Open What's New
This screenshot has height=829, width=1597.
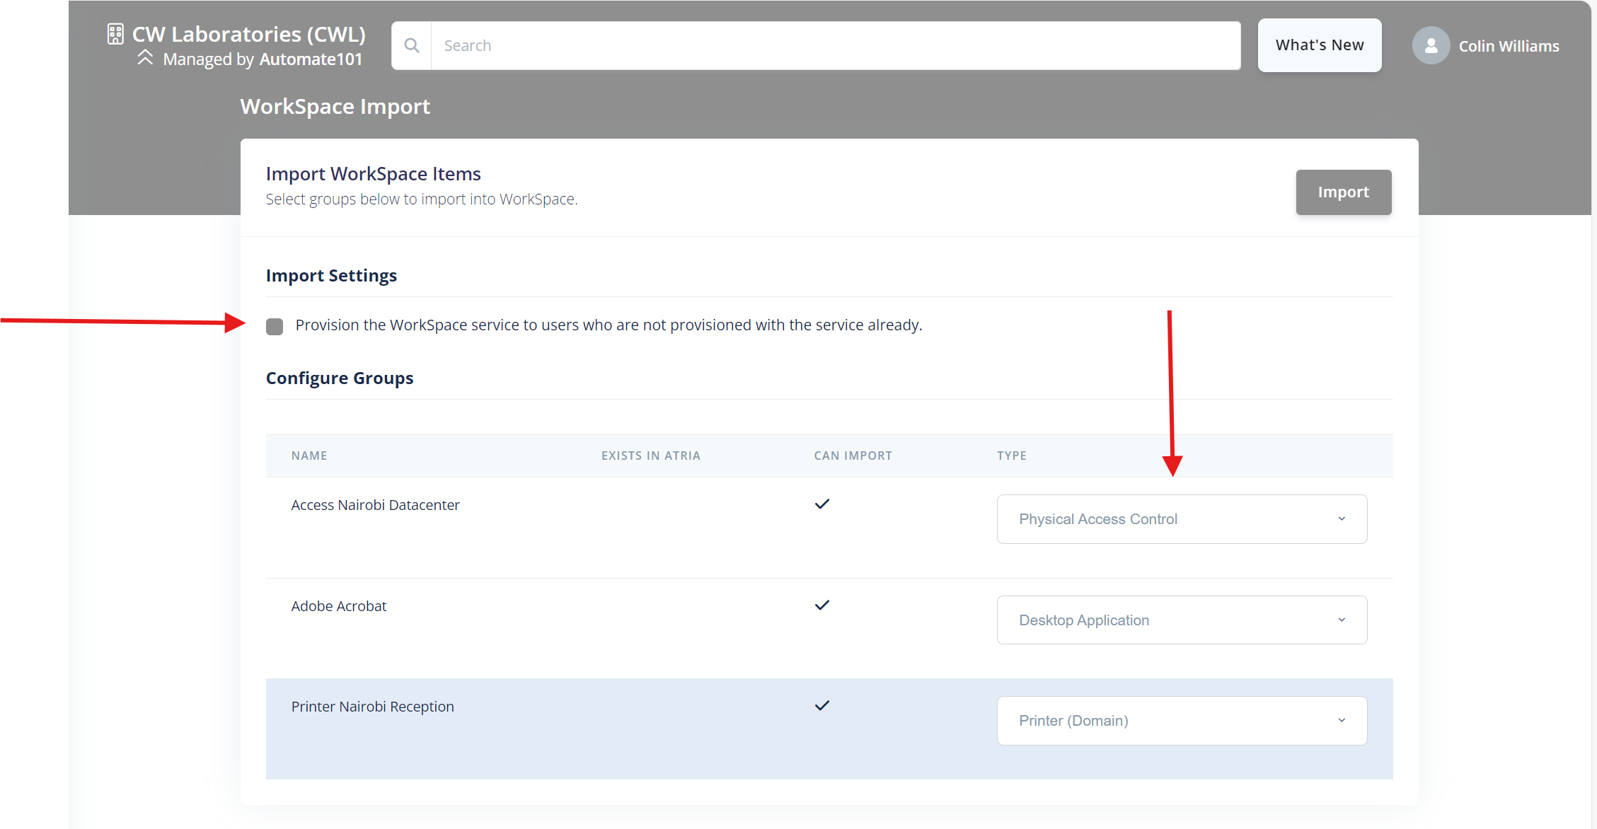tap(1319, 45)
